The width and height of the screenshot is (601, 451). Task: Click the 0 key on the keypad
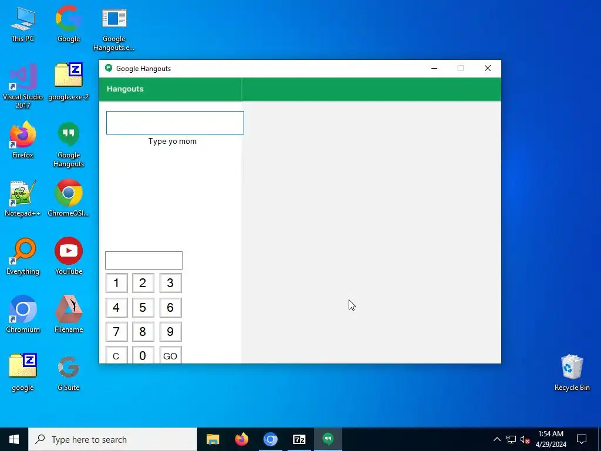pyautogui.click(x=143, y=355)
